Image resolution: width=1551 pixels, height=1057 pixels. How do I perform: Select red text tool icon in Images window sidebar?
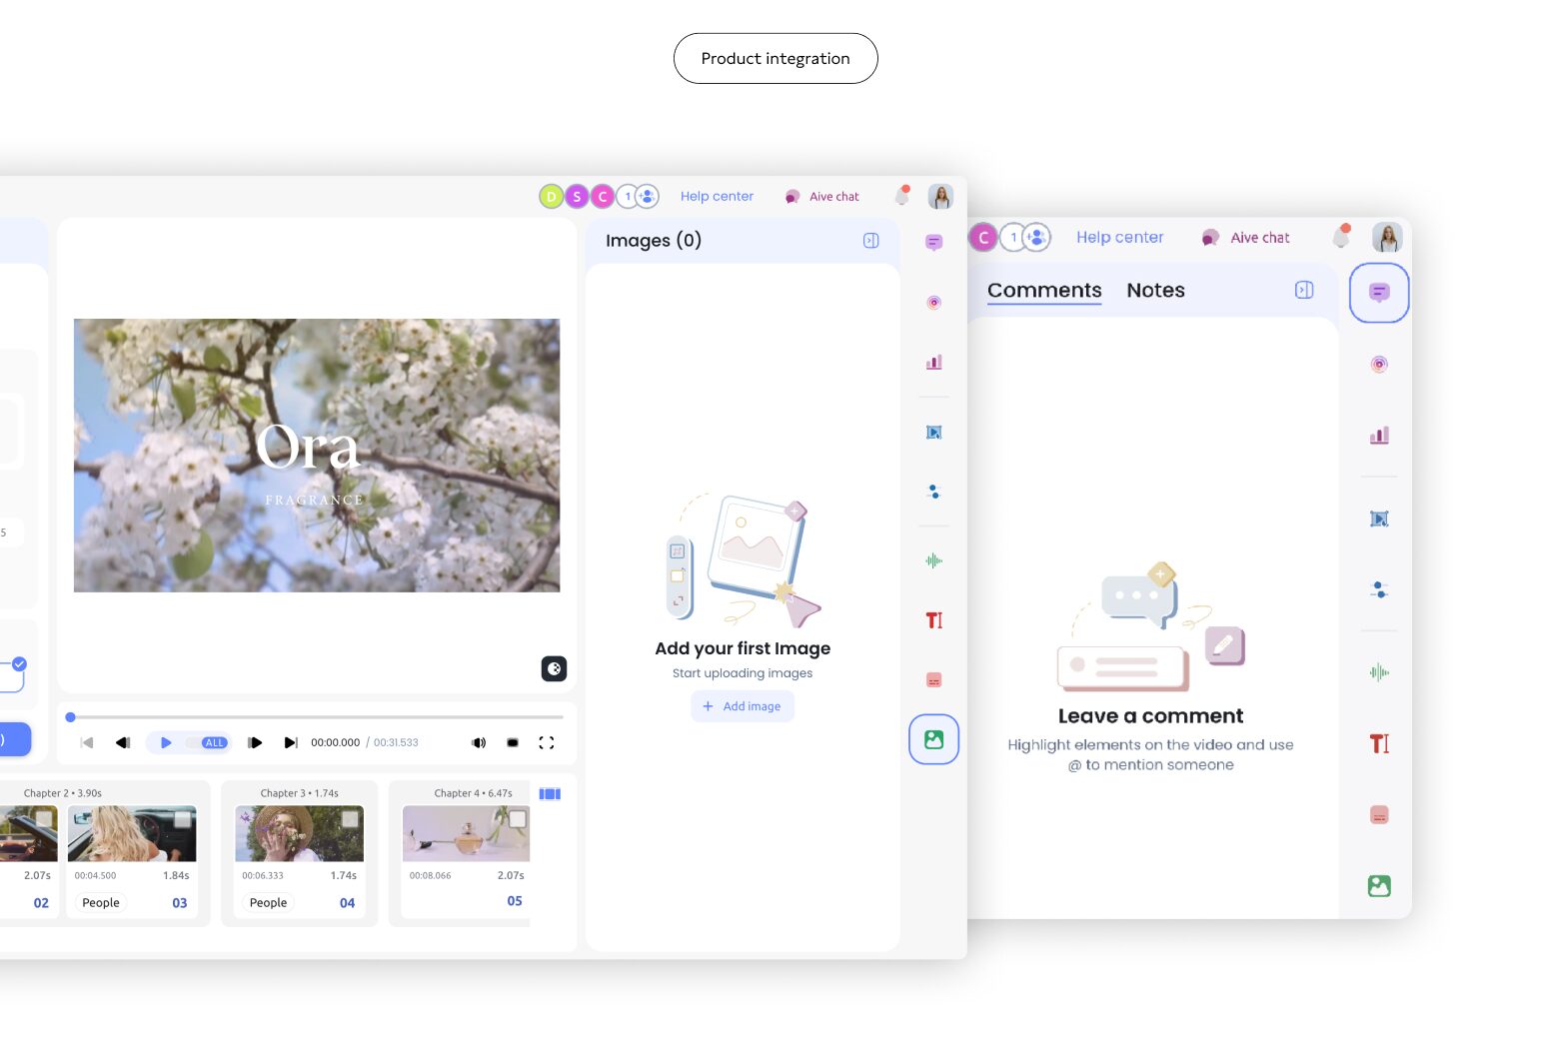point(933,620)
